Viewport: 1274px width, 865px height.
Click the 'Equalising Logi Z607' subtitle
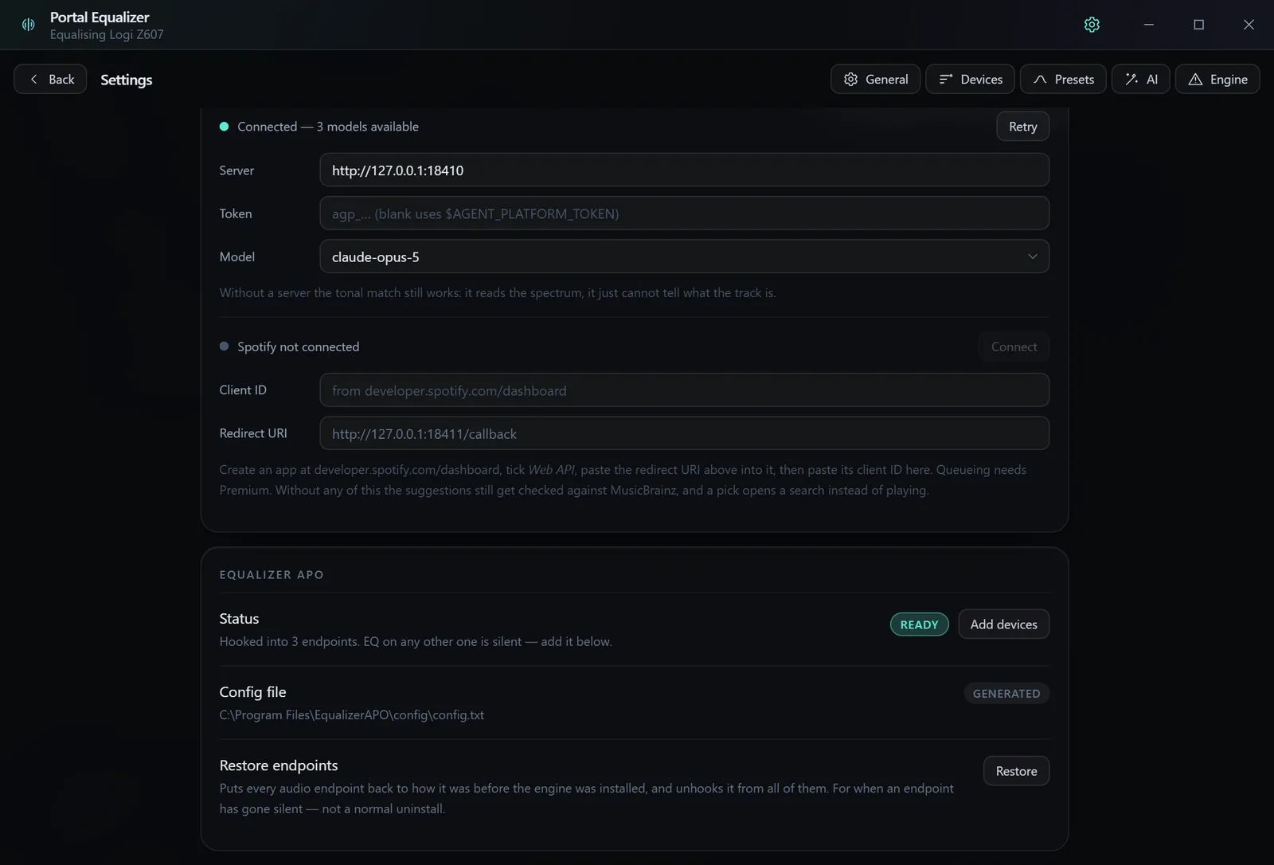point(107,35)
